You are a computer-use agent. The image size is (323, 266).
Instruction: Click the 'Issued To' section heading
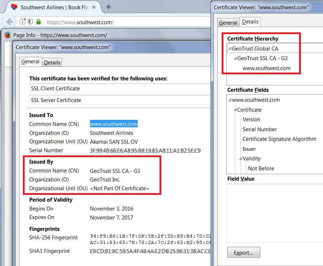tap(41, 115)
